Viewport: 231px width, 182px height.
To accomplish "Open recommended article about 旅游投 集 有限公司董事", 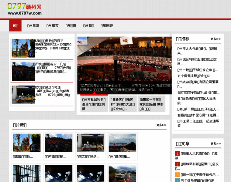I will point(198,84).
